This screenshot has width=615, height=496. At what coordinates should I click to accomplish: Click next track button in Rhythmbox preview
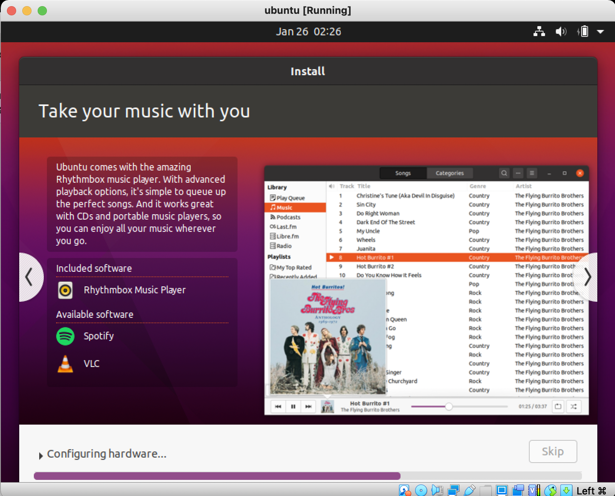pos(308,407)
